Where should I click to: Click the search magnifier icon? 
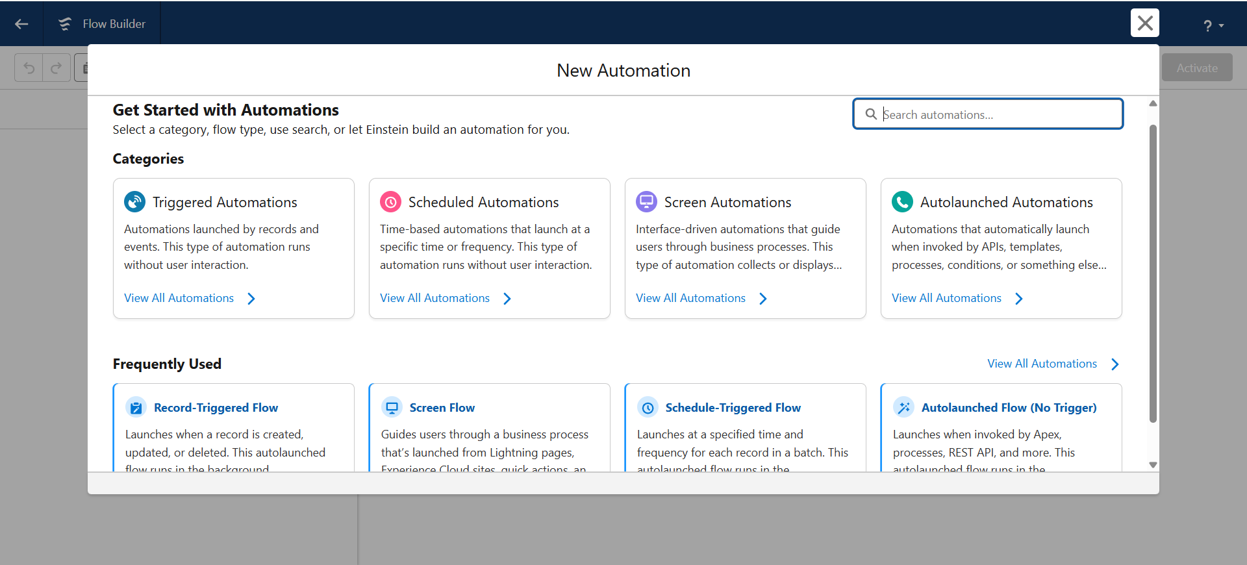tap(871, 114)
